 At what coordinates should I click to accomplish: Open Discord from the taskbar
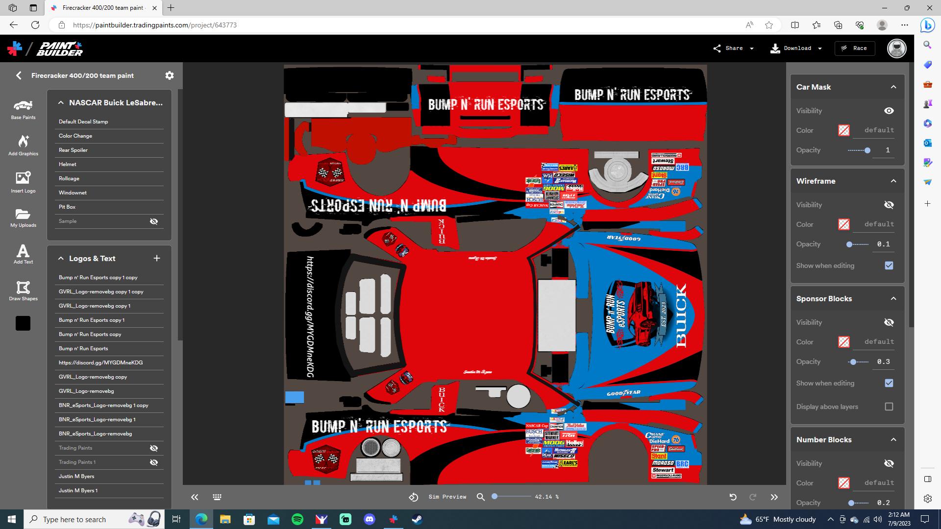pos(370,519)
